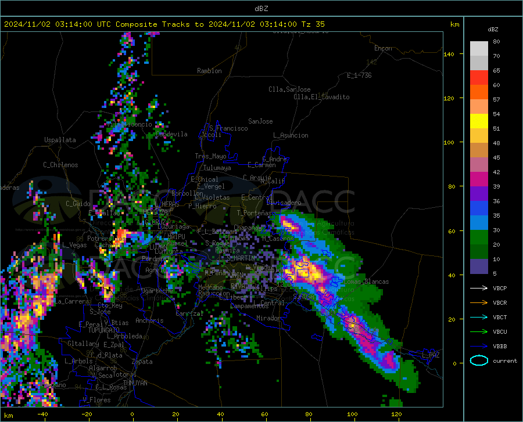Click the Ramblon map label
The image size is (523, 422).
[209, 71]
